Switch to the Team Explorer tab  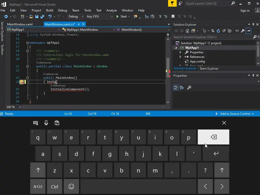point(209,69)
